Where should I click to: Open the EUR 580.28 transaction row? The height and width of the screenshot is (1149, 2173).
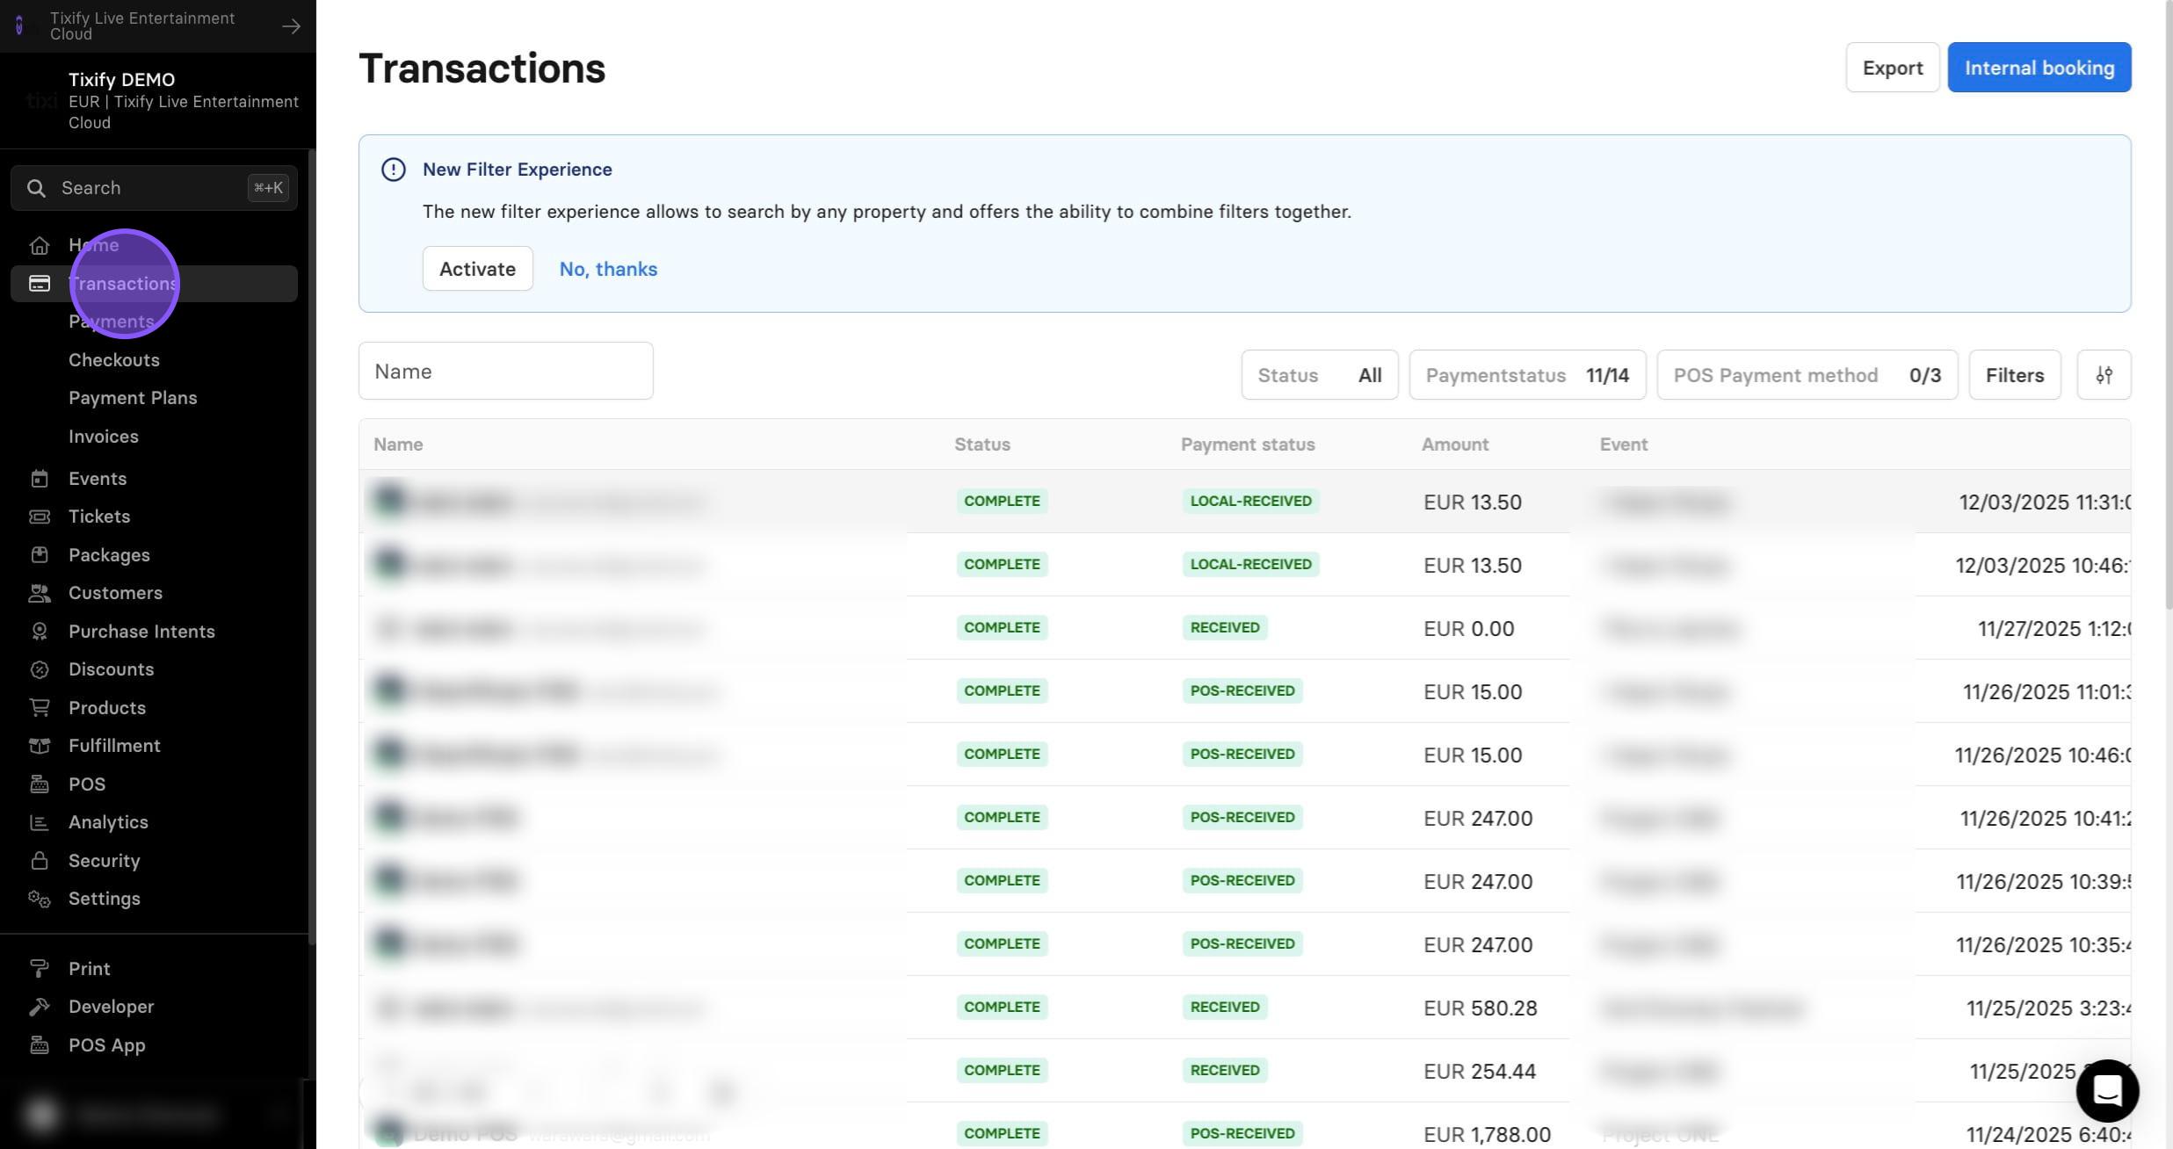(1244, 1008)
